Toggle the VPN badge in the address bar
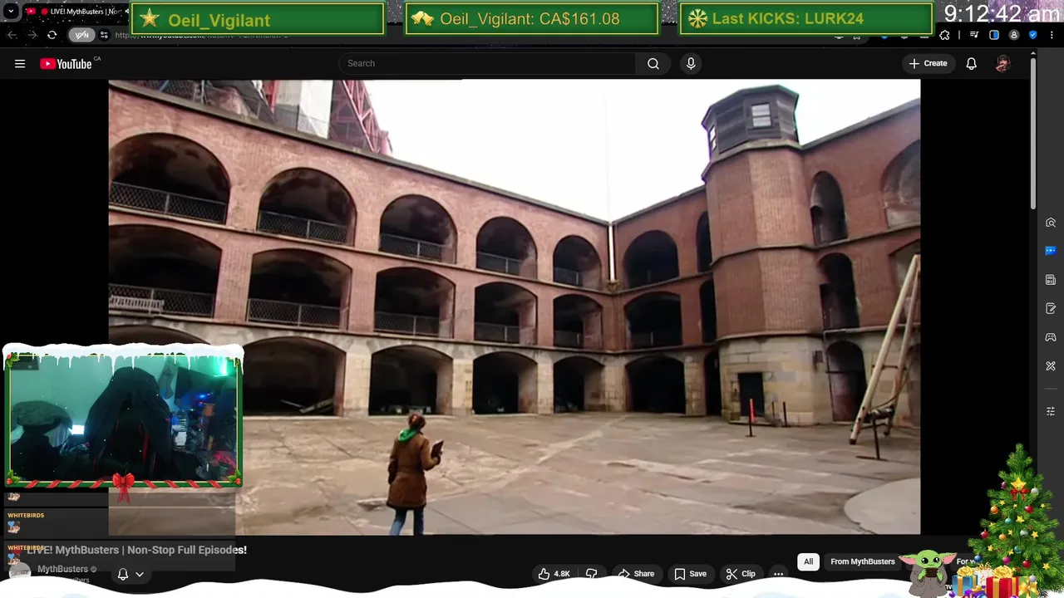Image resolution: width=1064 pixels, height=598 pixels. tap(81, 35)
